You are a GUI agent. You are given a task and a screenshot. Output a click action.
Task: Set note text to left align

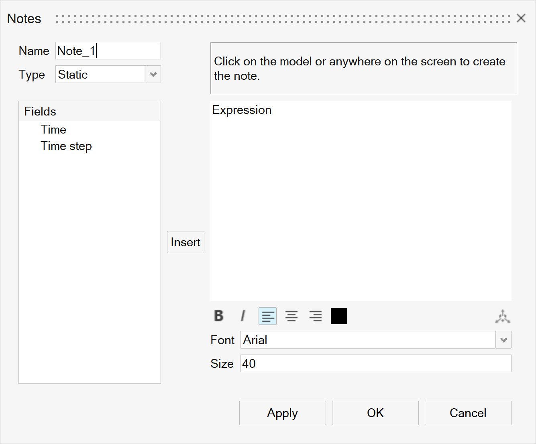[267, 316]
